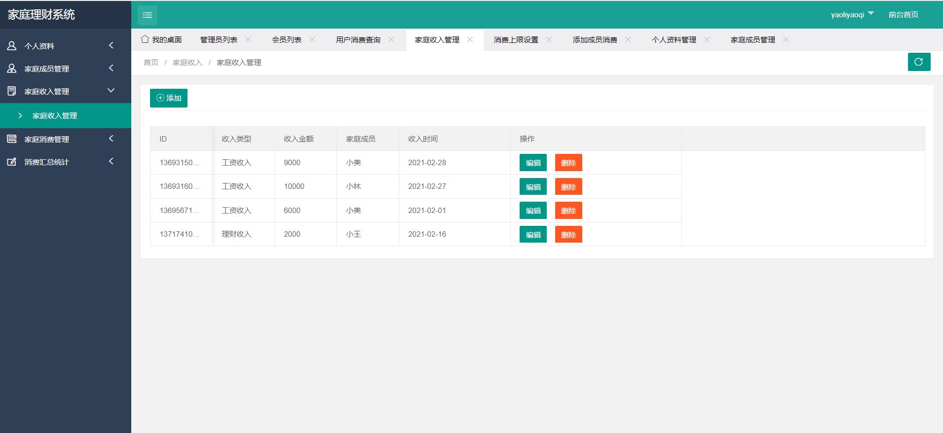Edit the 6000 income row
This screenshot has width=943, height=433.
click(533, 211)
